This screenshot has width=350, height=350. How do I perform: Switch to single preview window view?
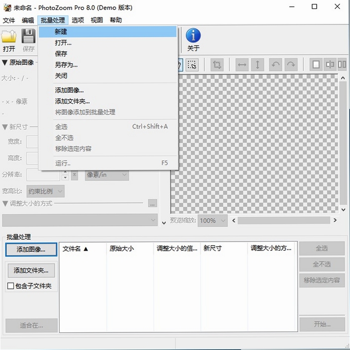click(316, 65)
